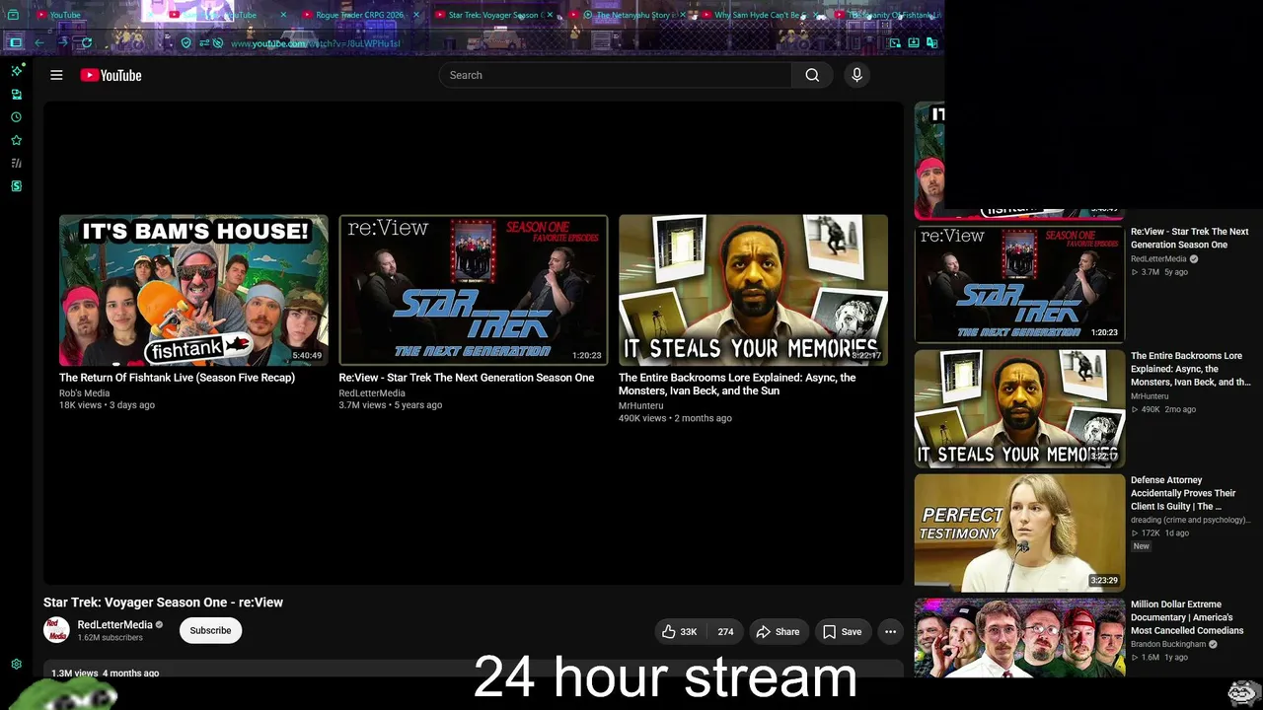Open sidebar Star Trek Next Generation thumbnail
The image size is (1263, 710).
pos(1019,284)
